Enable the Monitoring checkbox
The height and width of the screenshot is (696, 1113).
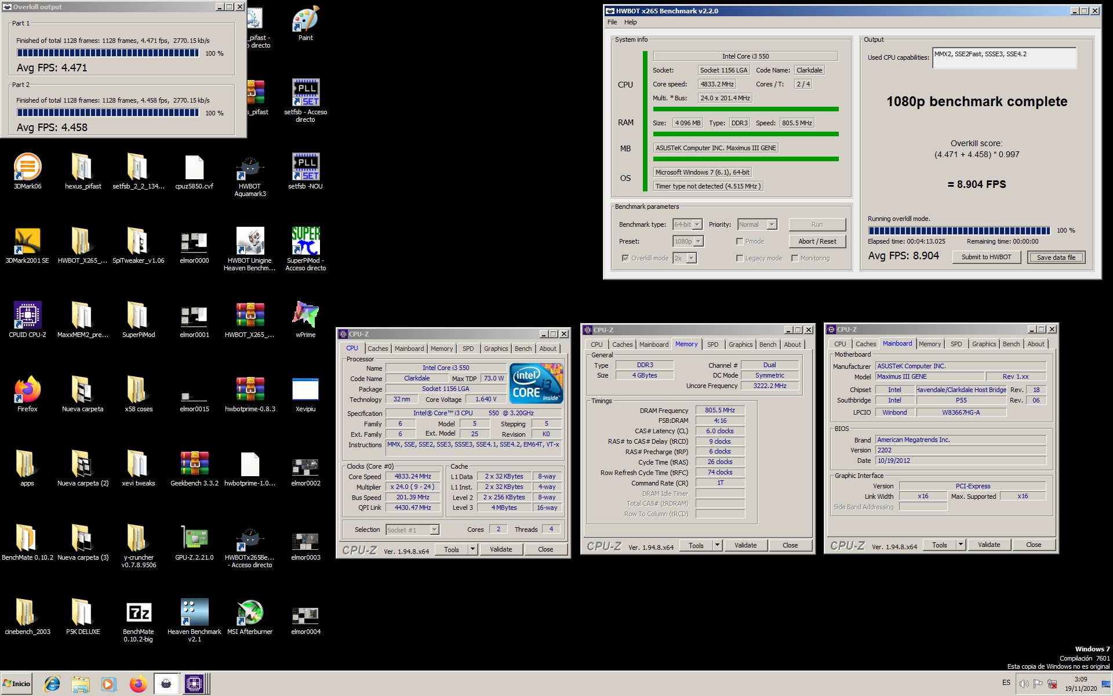coord(795,258)
